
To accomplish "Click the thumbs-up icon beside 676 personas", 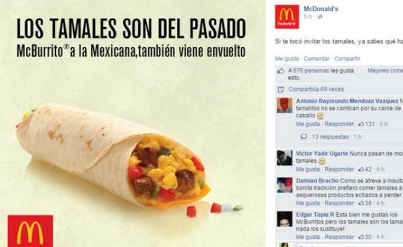I will 281,71.
